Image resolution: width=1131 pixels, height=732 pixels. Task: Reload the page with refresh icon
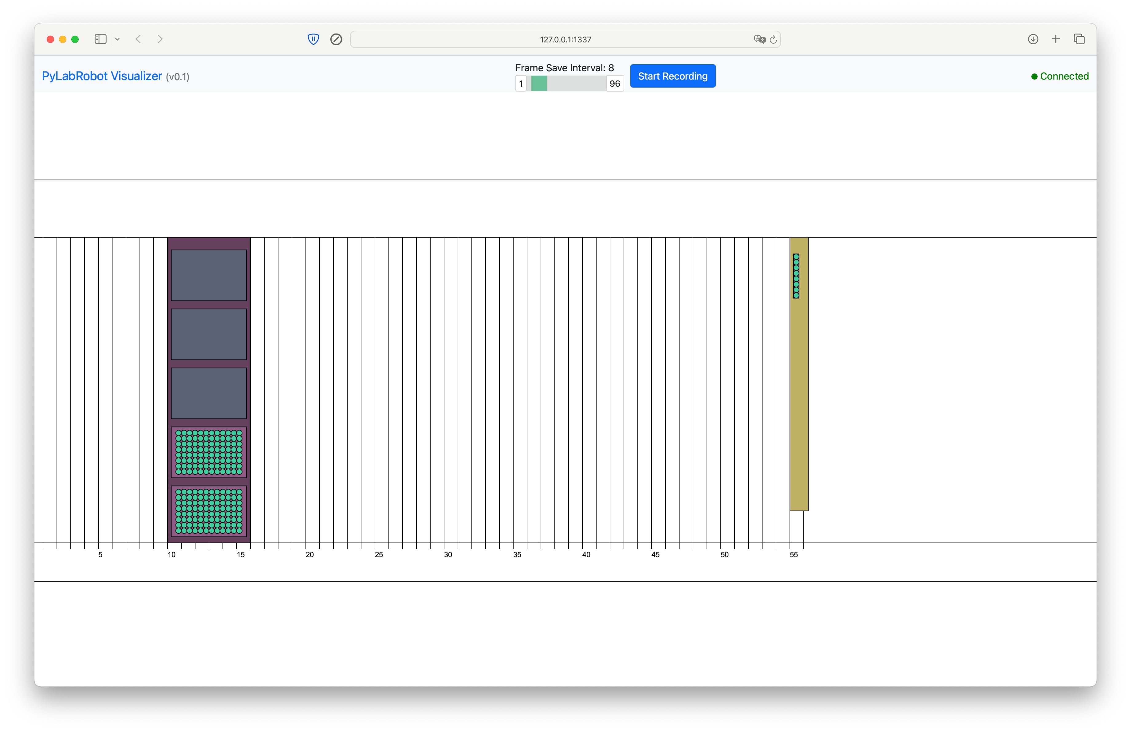coord(773,39)
